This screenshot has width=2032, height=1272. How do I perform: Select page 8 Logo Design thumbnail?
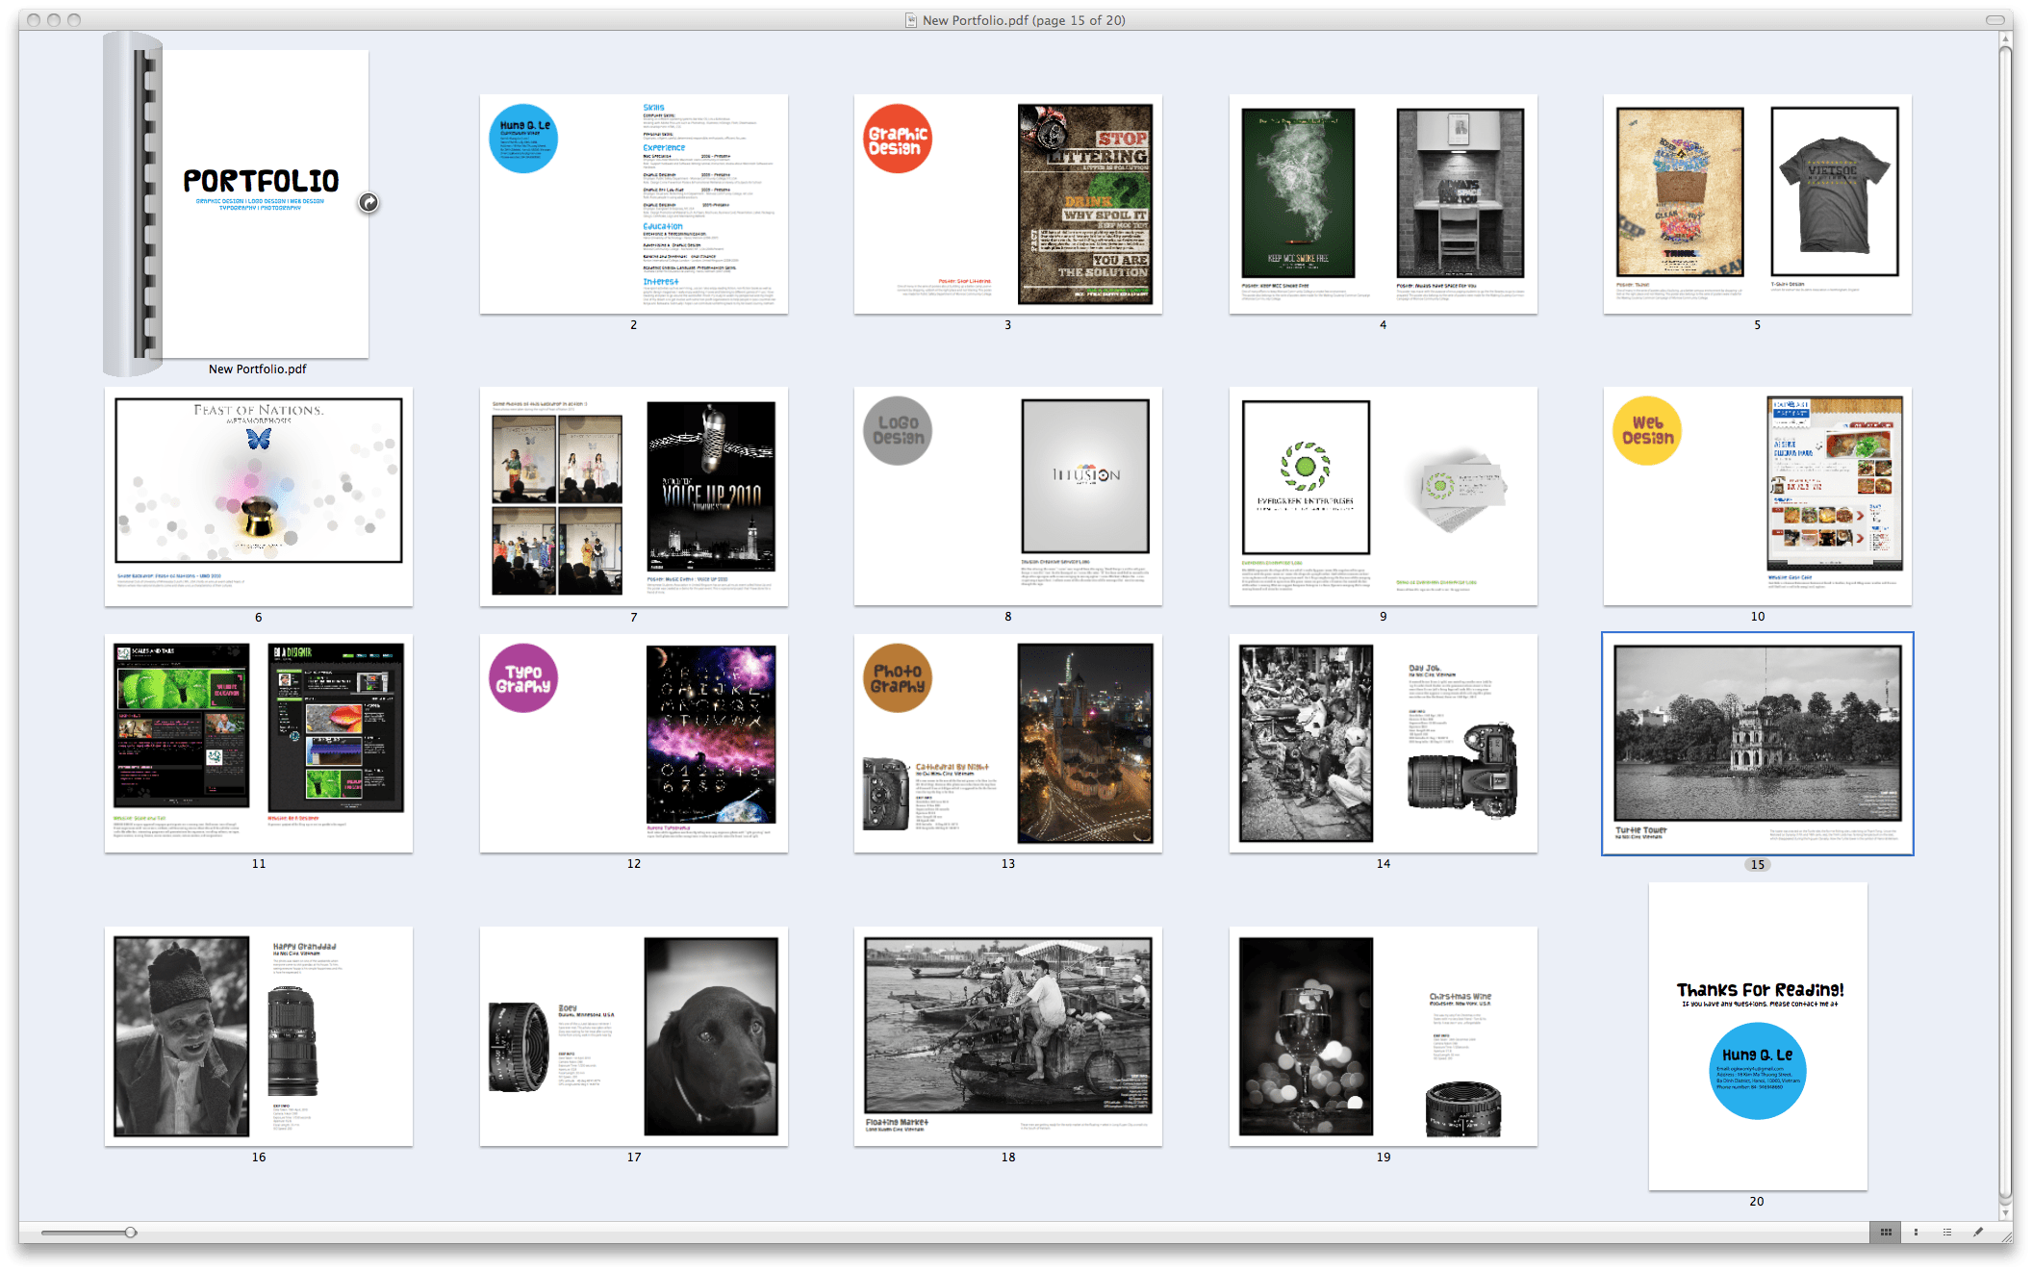(1007, 496)
